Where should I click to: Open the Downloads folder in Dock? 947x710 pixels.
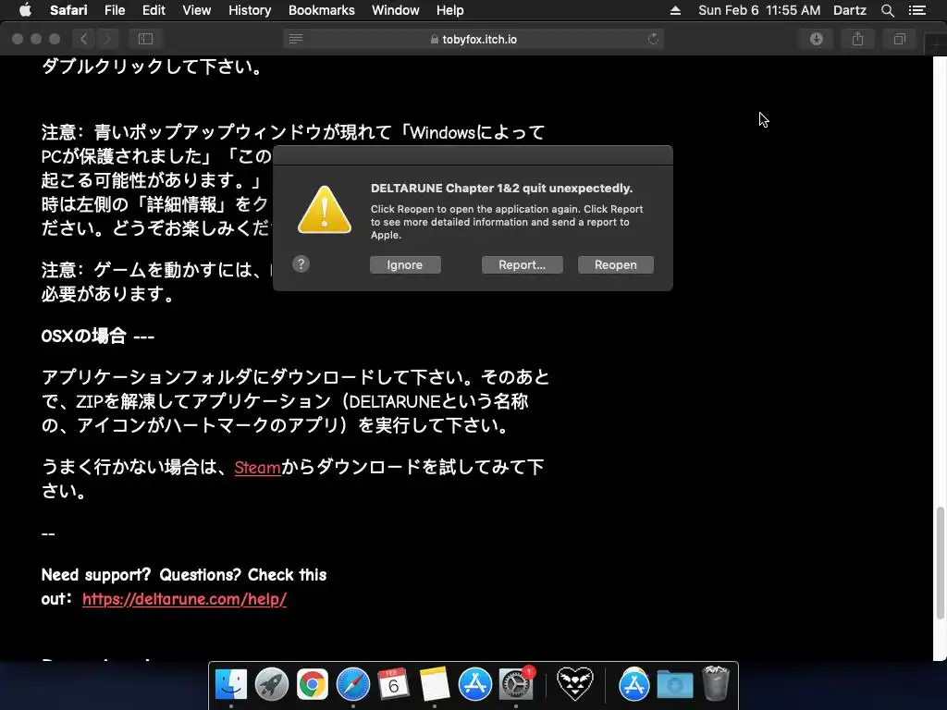(x=674, y=684)
